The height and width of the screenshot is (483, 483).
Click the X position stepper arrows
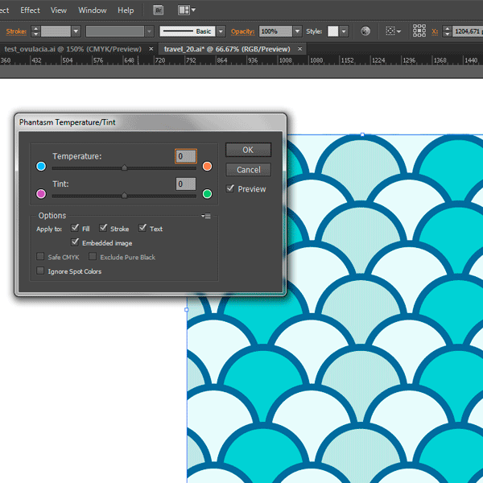447,31
